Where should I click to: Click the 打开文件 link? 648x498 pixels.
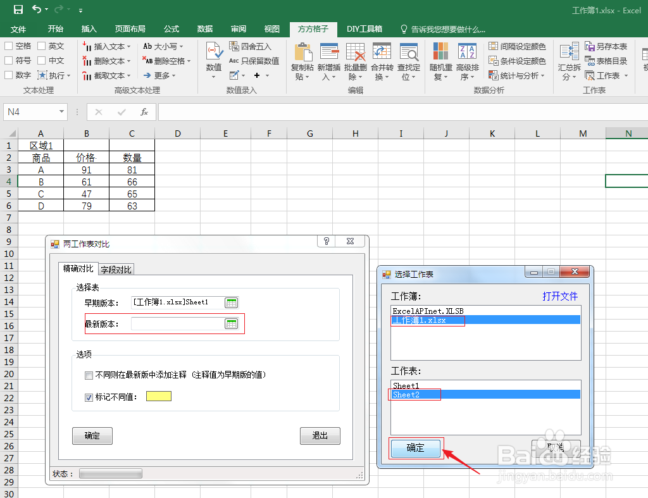(560, 296)
